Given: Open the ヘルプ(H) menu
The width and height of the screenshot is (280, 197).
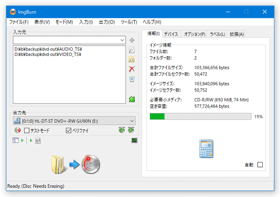Looking at the screenshot, I should click(x=152, y=22).
